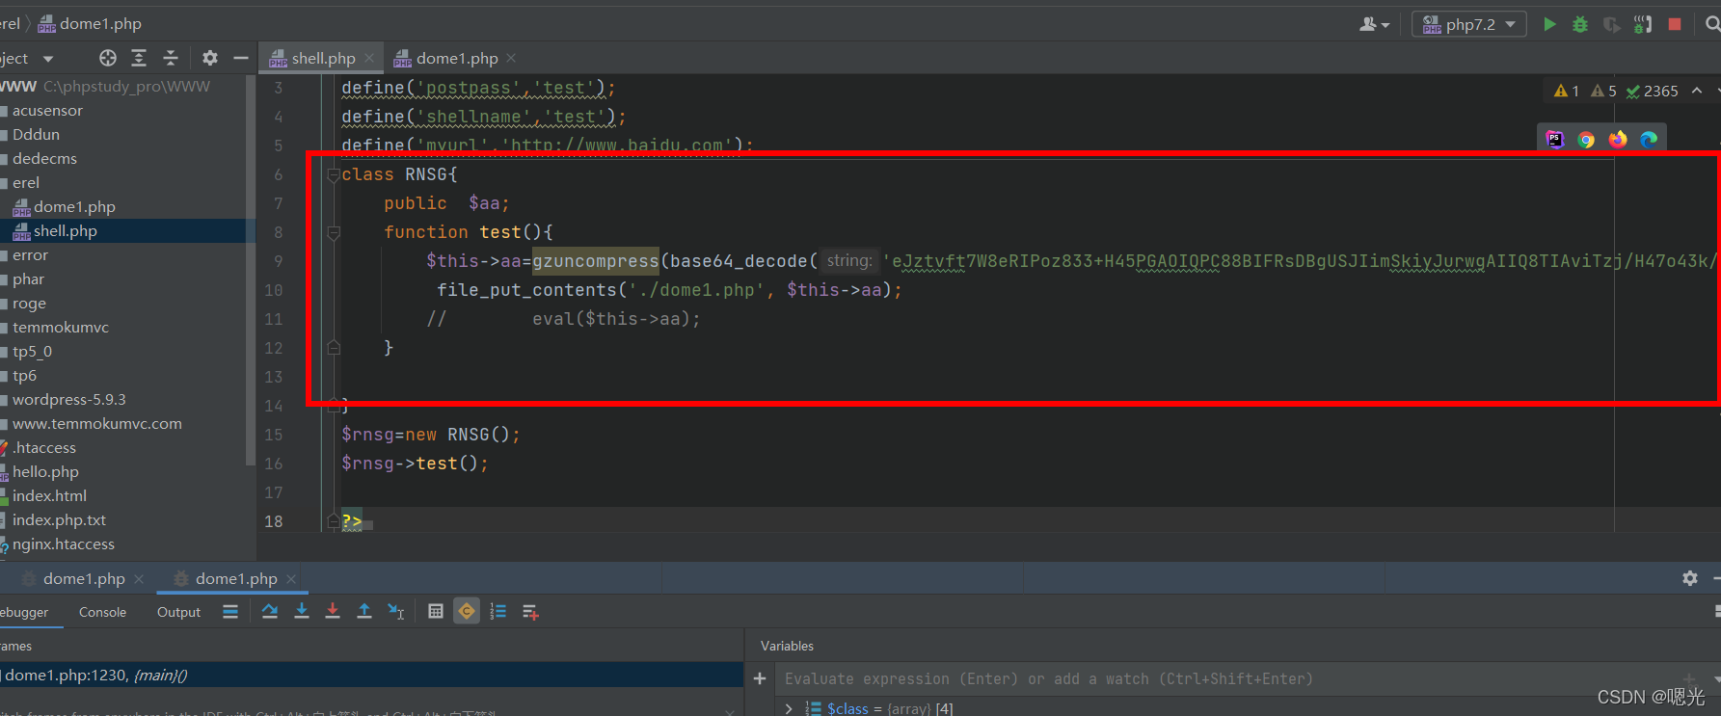The width and height of the screenshot is (1721, 716).
Task: Open hello.php from project tree
Action: tap(45, 471)
